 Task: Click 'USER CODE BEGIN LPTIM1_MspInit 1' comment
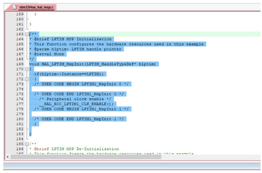82,109
